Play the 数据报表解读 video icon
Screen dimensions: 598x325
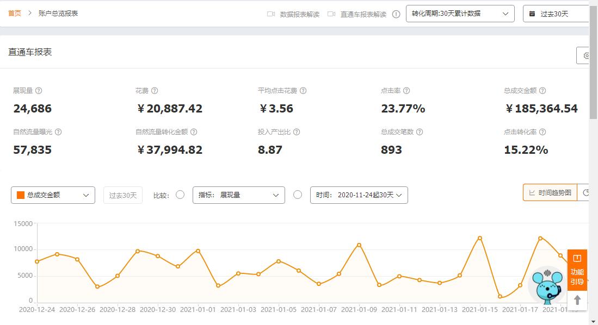pyautogui.click(x=270, y=14)
